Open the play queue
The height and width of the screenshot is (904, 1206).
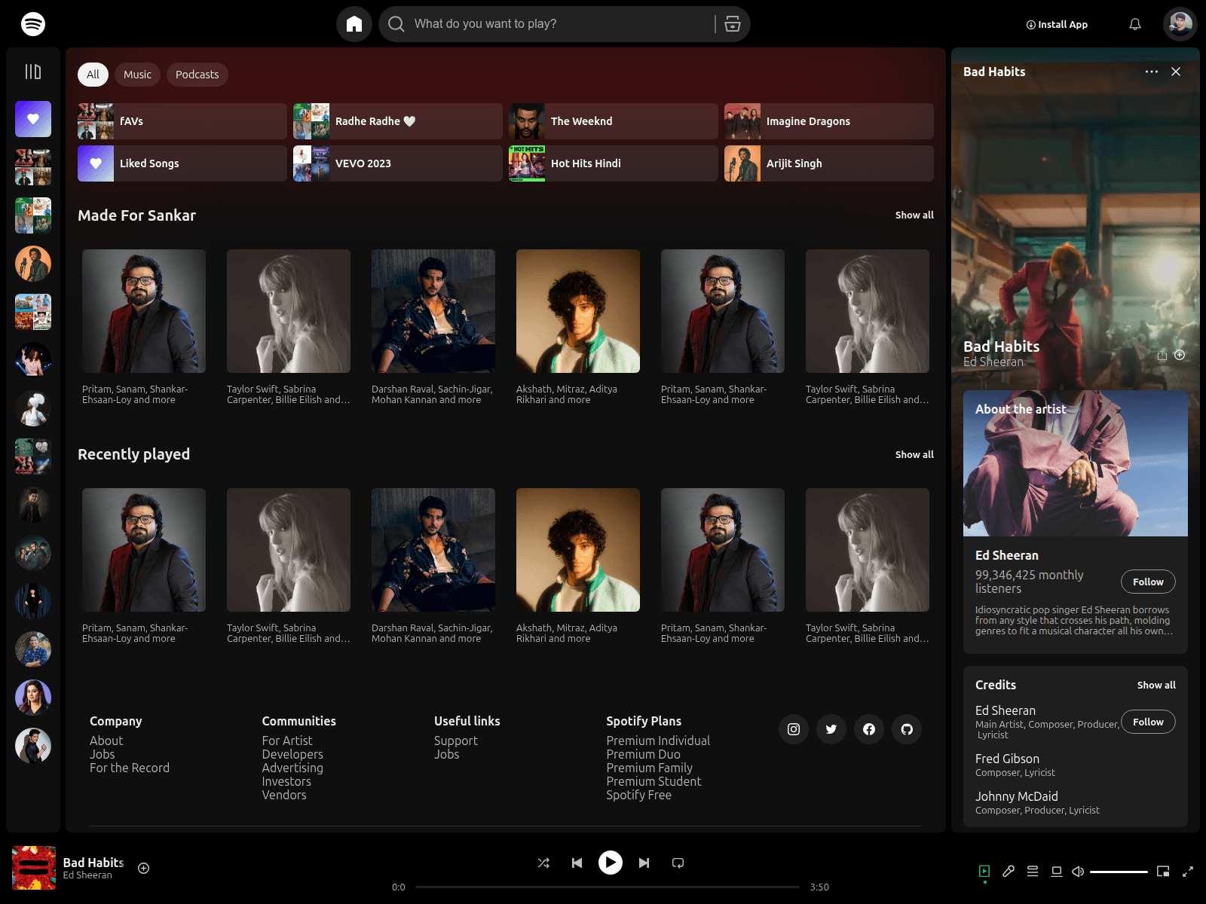(1033, 872)
